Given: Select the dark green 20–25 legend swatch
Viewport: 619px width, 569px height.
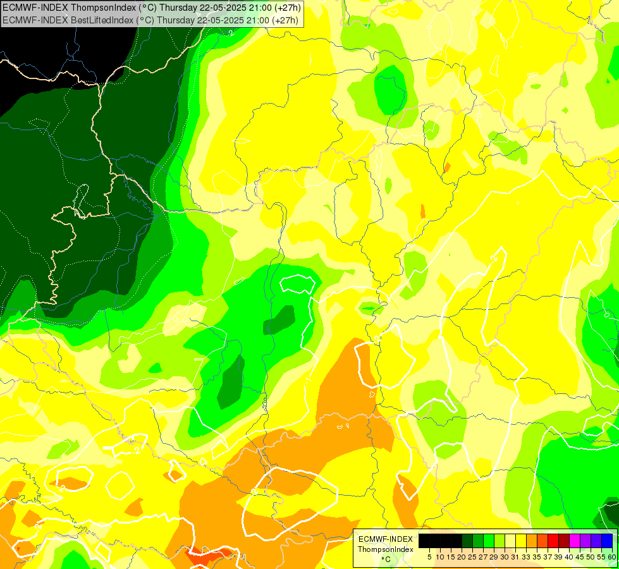Looking at the screenshot, I should point(467,541).
